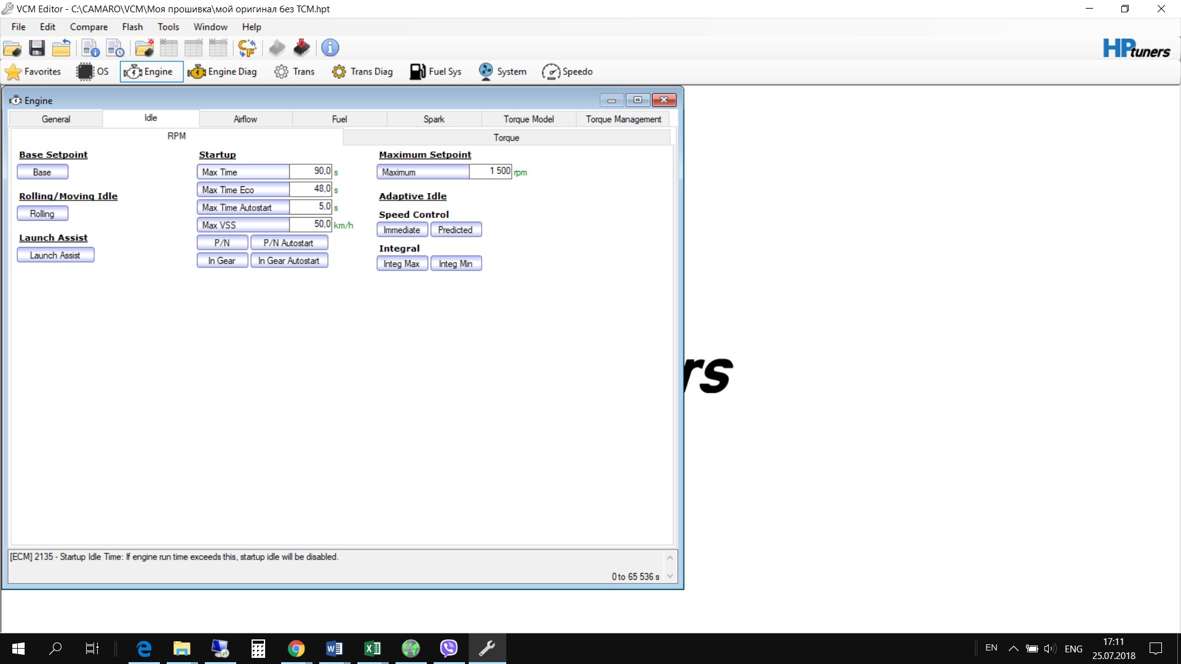Open the Fuel Sys section
This screenshot has height=664, width=1181.
click(435, 72)
